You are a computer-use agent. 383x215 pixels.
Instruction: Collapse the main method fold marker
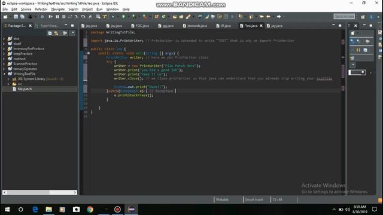coord(89,53)
